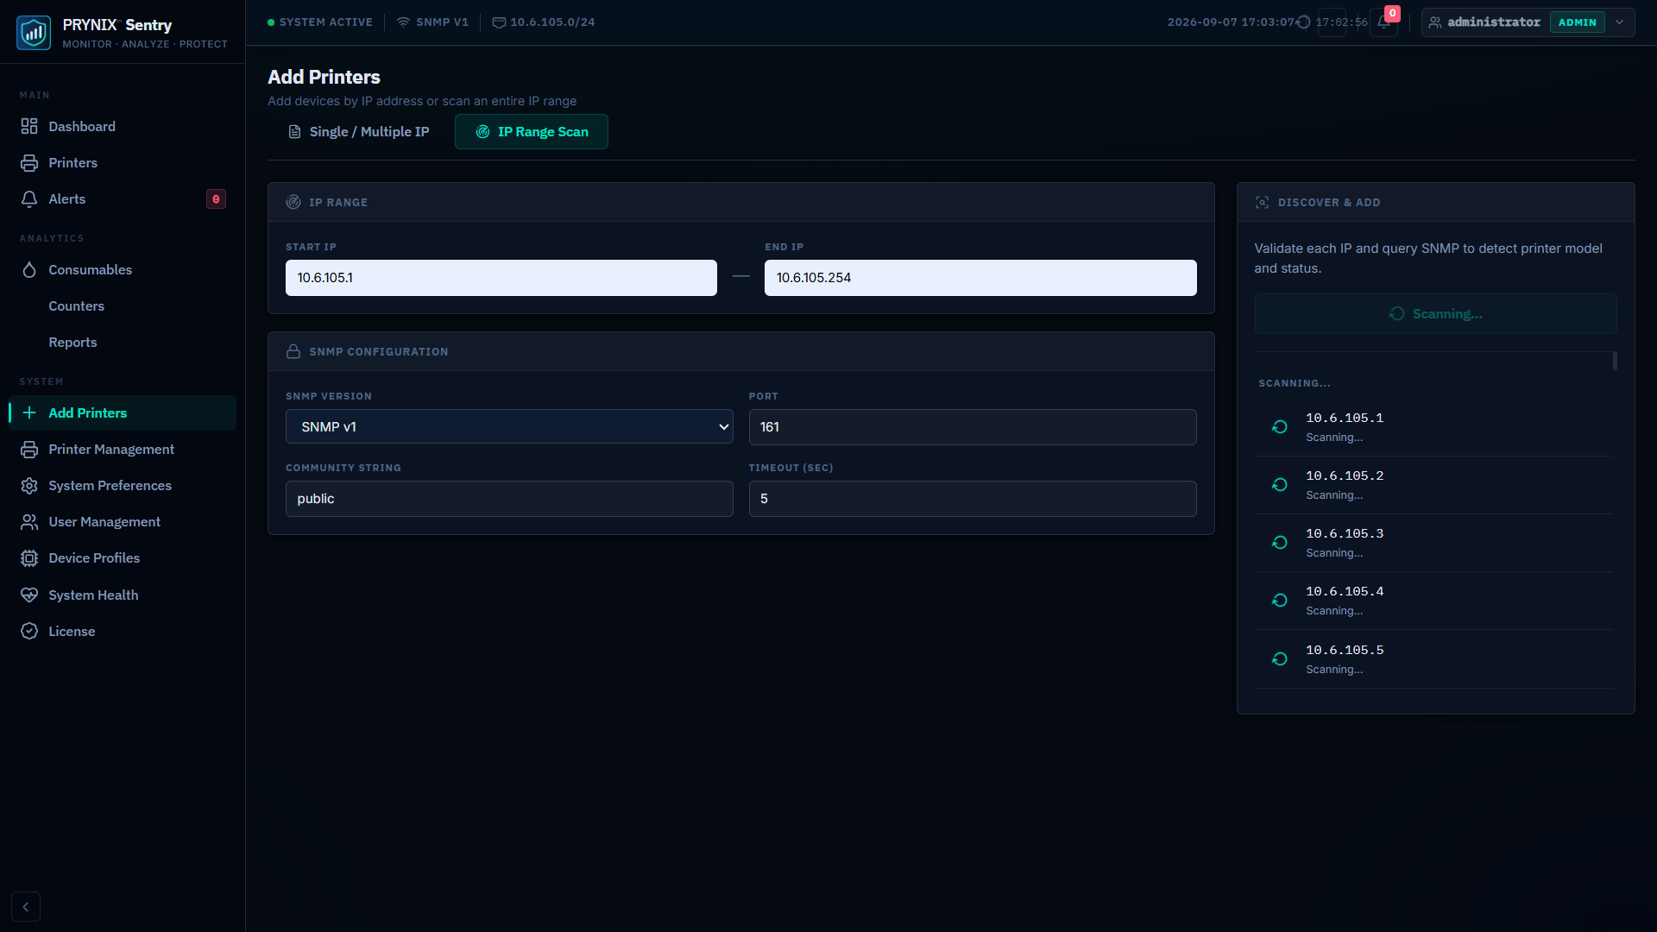Image resolution: width=1657 pixels, height=932 pixels.
Task: Click the Community String field
Action: pyautogui.click(x=509, y=499)
